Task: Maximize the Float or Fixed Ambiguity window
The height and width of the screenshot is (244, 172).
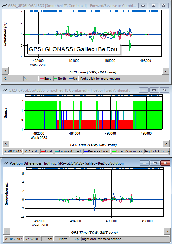Action: 154,90
